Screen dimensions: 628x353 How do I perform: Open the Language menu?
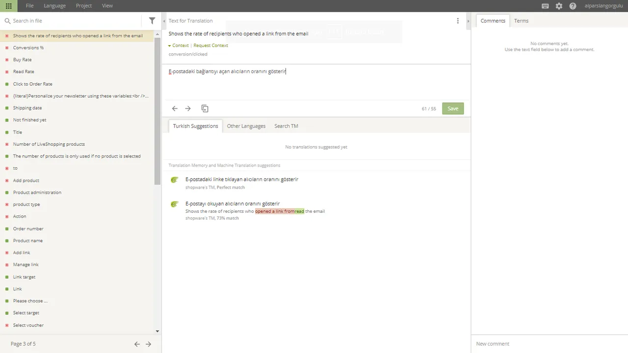coord(54,6)
